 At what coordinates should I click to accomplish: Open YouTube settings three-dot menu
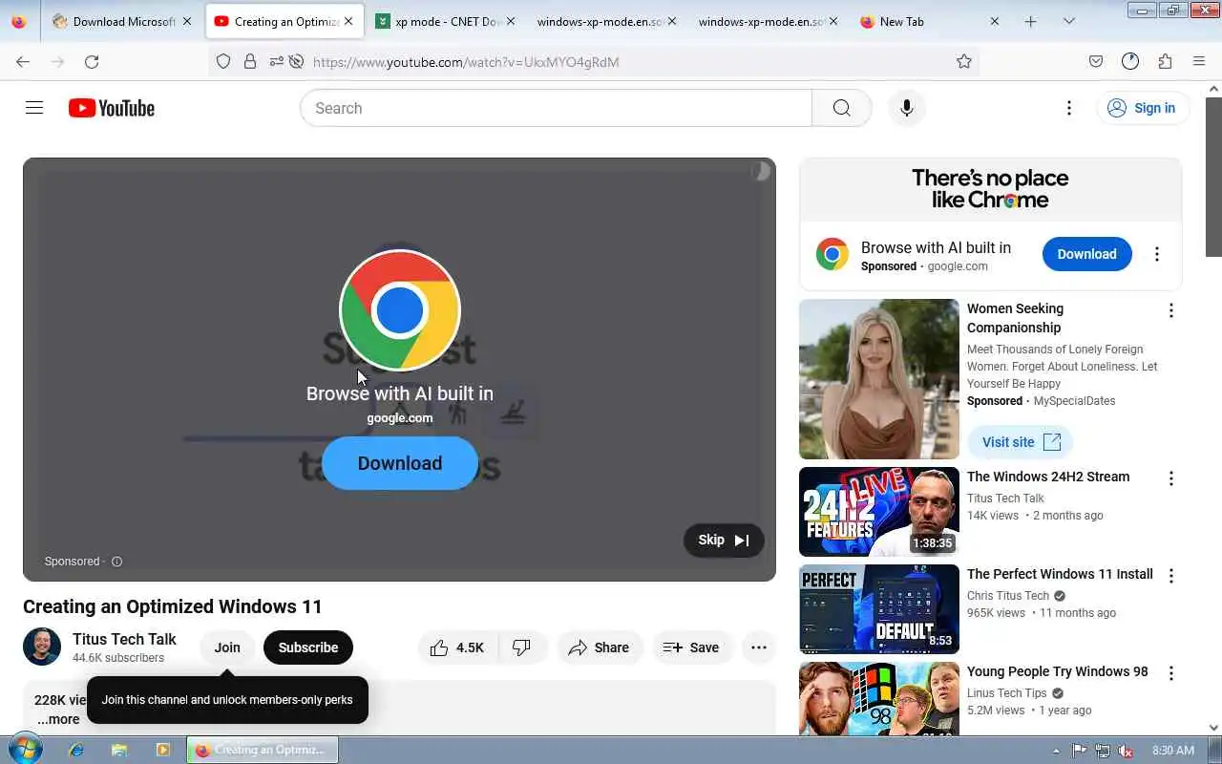click(x=1069, y=108)
